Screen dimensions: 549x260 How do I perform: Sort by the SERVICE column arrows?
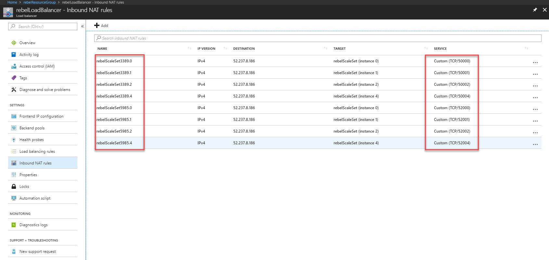[526, 48]
